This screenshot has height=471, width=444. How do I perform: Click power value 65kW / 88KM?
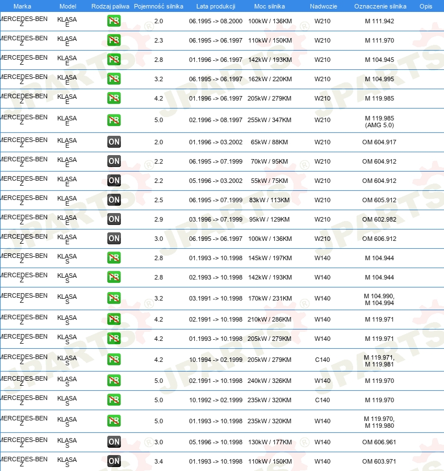point(269,142)
